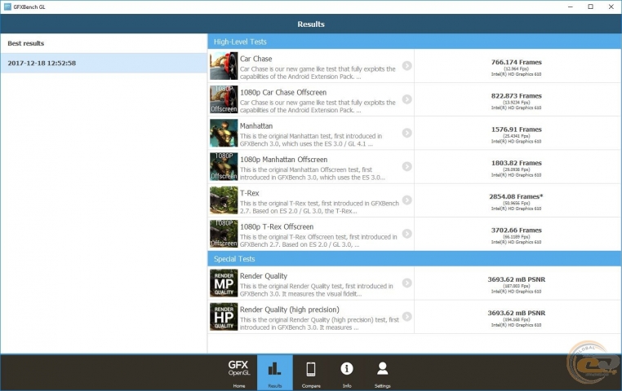Screen dimensions: 622x391
Task: Click the GFXBench GL title bar icon
Action: point(7,7)
